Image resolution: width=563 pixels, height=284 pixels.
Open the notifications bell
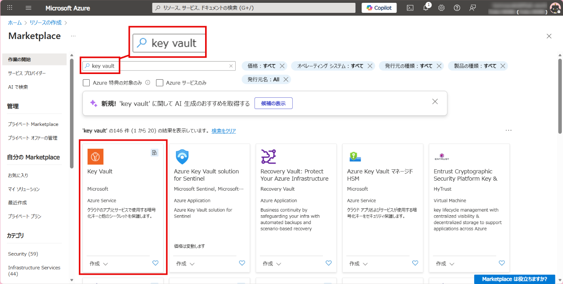(x=426, y=8)
